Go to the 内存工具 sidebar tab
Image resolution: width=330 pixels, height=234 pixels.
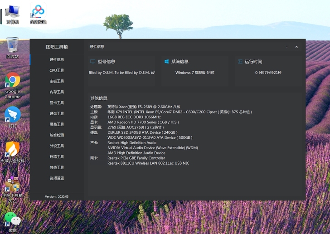click(57, 92)
